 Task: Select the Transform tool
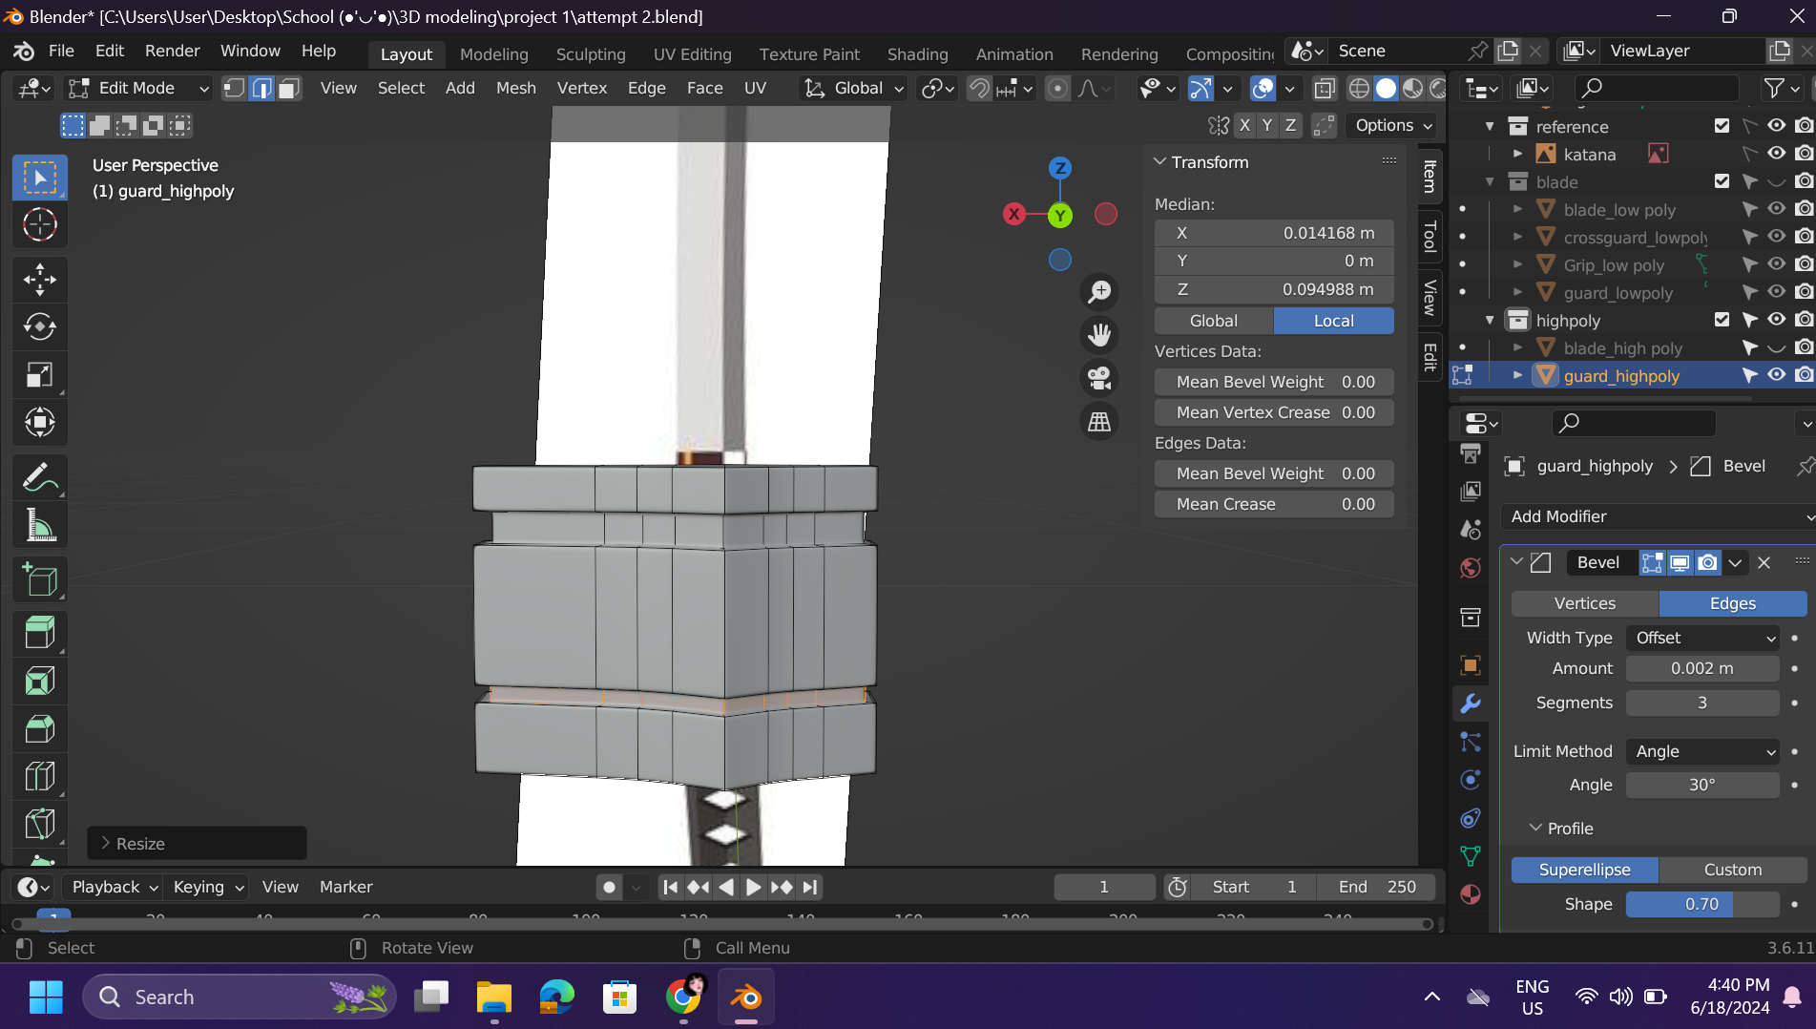(x=40, y=422)
